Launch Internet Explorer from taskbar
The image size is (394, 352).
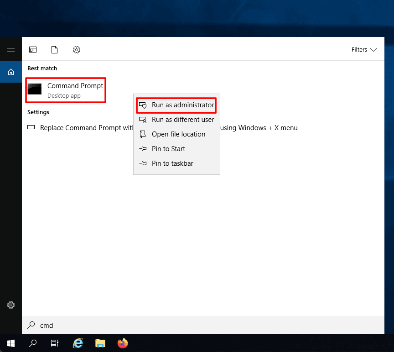coord(78,343)
